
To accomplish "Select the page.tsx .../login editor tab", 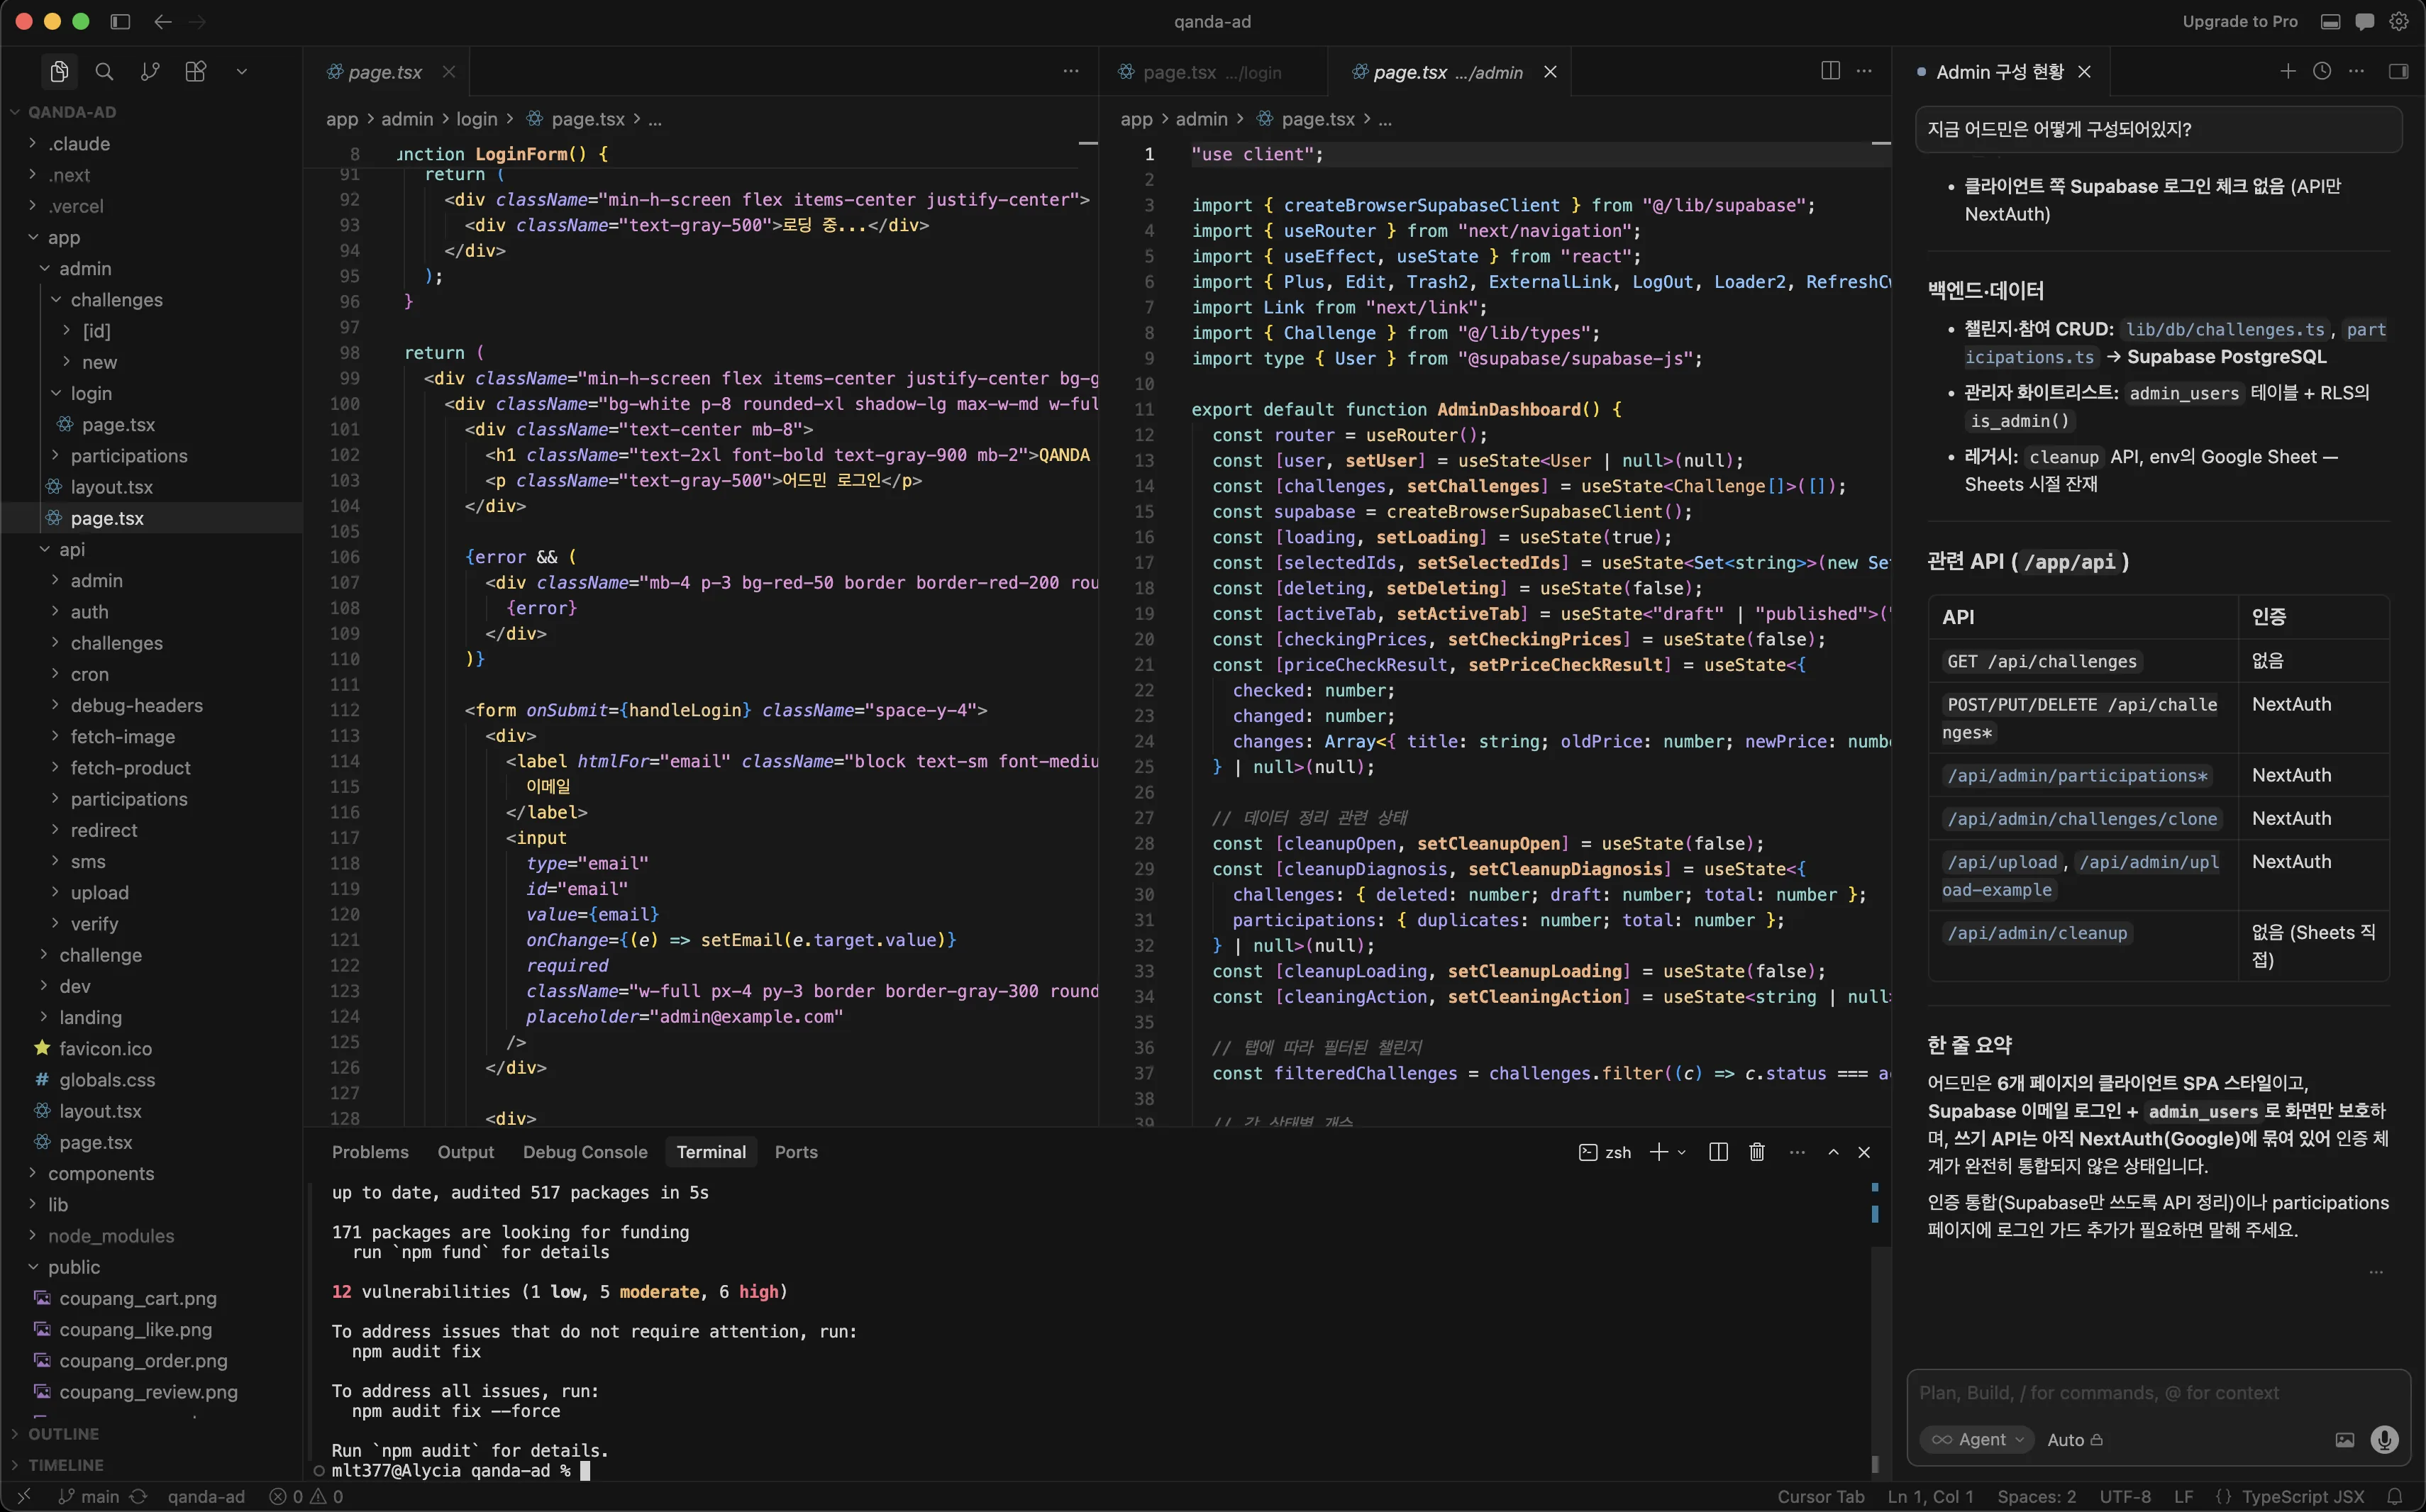I will click(1212, 72).
